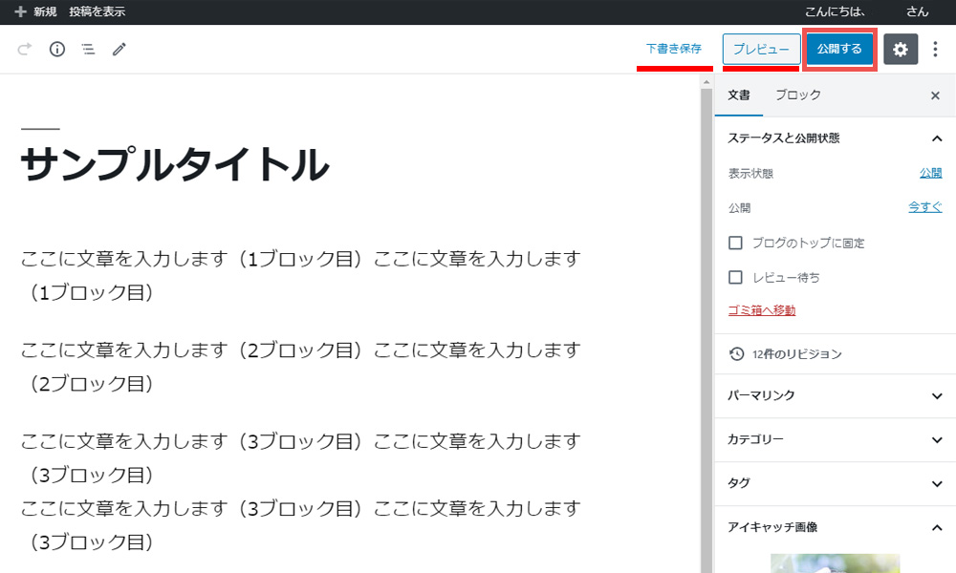Collapse the アイキャッチ画像 panel

coord(835,527)
